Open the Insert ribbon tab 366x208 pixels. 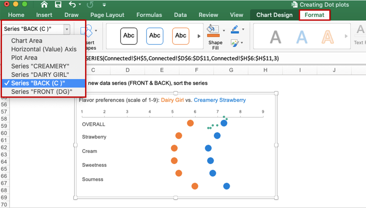[44, 15]
